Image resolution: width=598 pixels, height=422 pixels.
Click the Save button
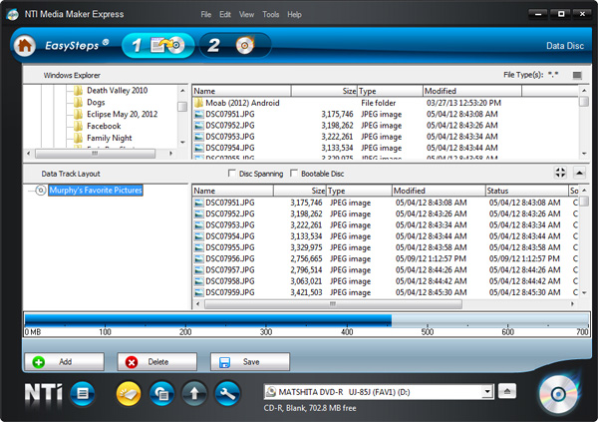pos(250,362)
